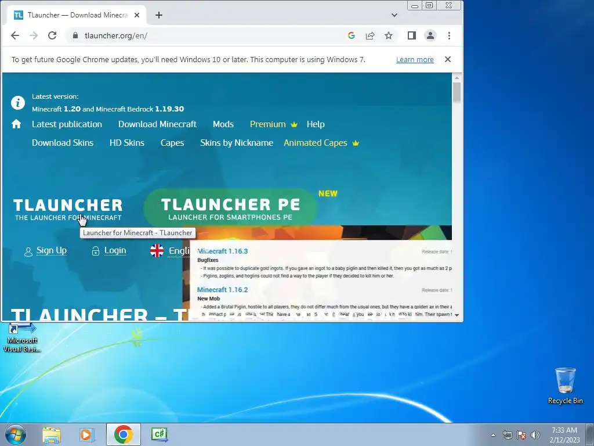Click the network tray icon
The image size is (594, 446).
(x=507, y=435)
